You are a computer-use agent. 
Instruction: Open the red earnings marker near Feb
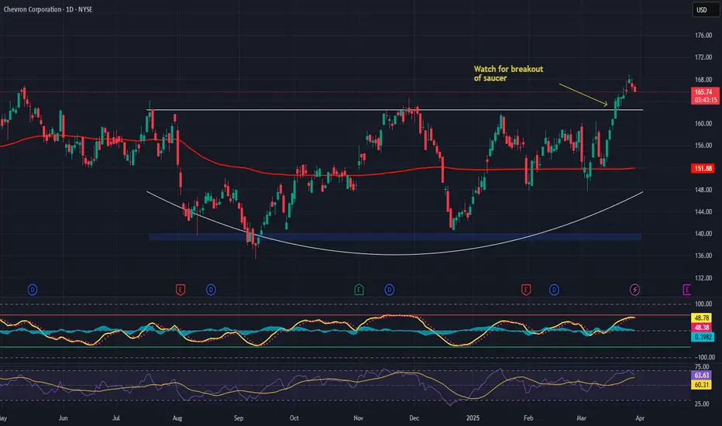click(526, 290)
